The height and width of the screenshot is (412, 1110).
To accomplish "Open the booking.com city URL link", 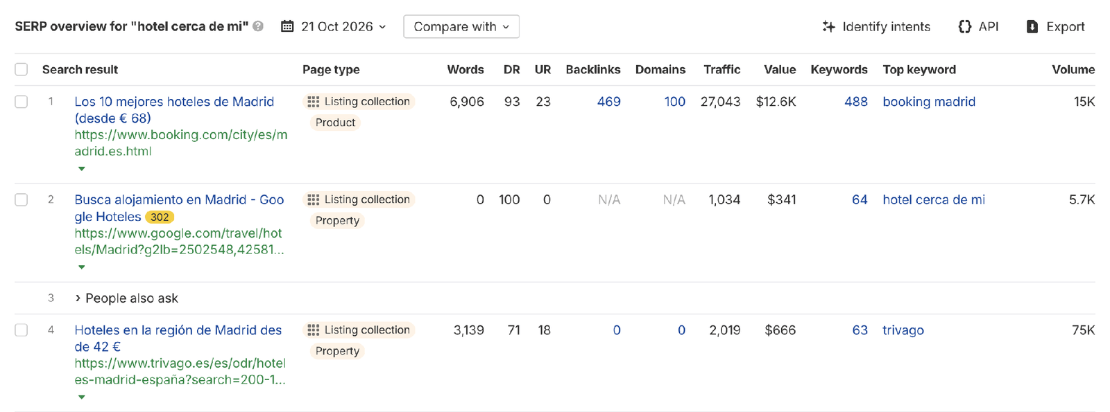I will (x=181, y=143).
